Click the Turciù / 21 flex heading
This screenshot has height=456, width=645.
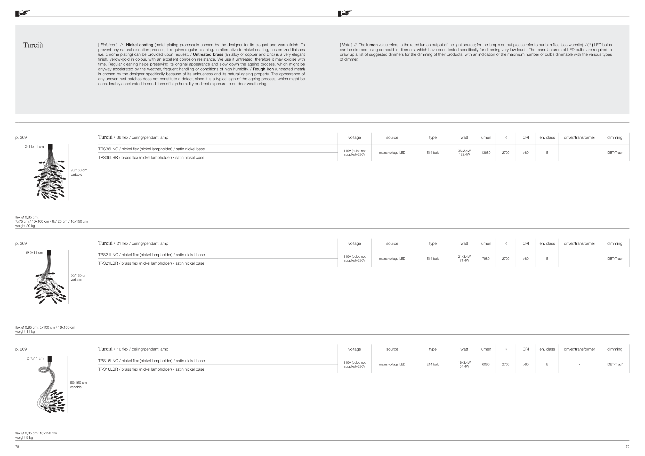(x=133, y=243)
